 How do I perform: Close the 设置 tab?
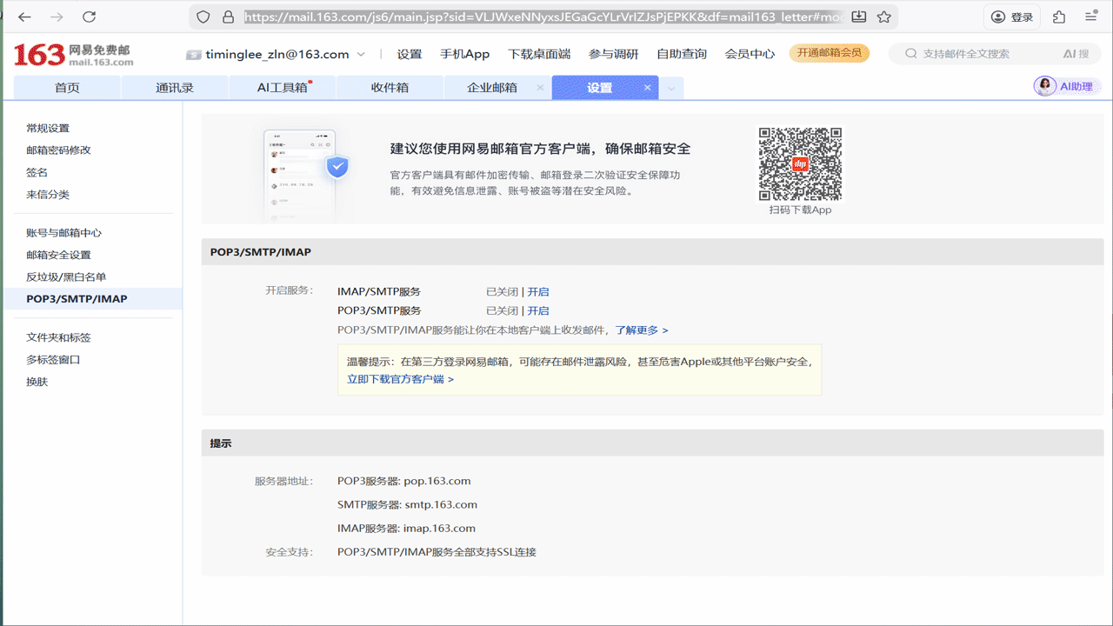click(647, 88)
